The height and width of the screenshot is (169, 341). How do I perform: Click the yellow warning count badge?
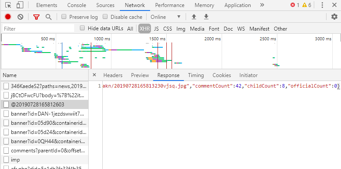307,5
